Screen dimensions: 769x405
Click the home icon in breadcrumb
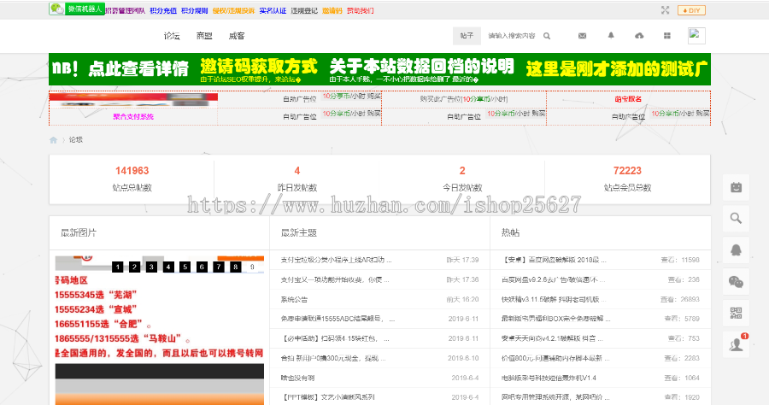(54, 139)
